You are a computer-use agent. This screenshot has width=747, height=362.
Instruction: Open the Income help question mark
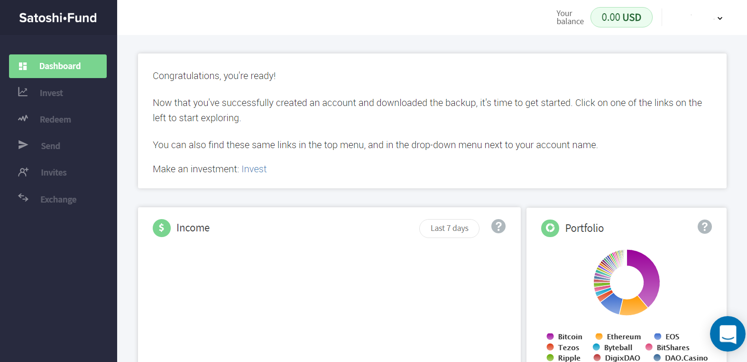point(498,227)
